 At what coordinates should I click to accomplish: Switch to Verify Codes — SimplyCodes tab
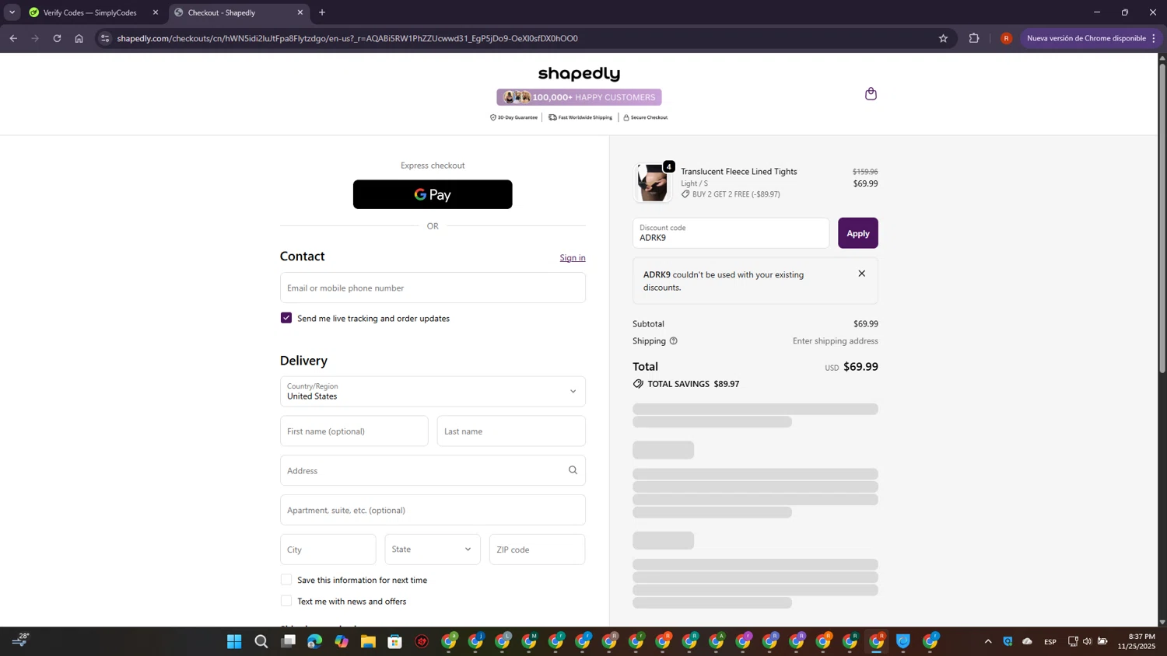click(x=90, y=12)
